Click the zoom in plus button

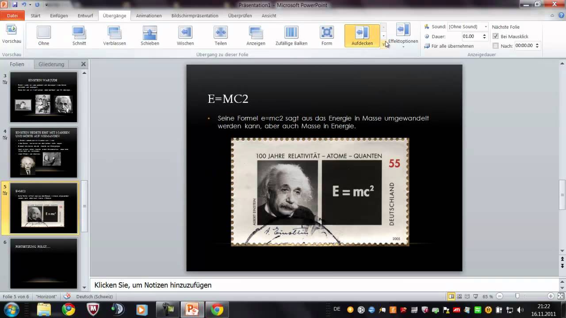(551, 296)
